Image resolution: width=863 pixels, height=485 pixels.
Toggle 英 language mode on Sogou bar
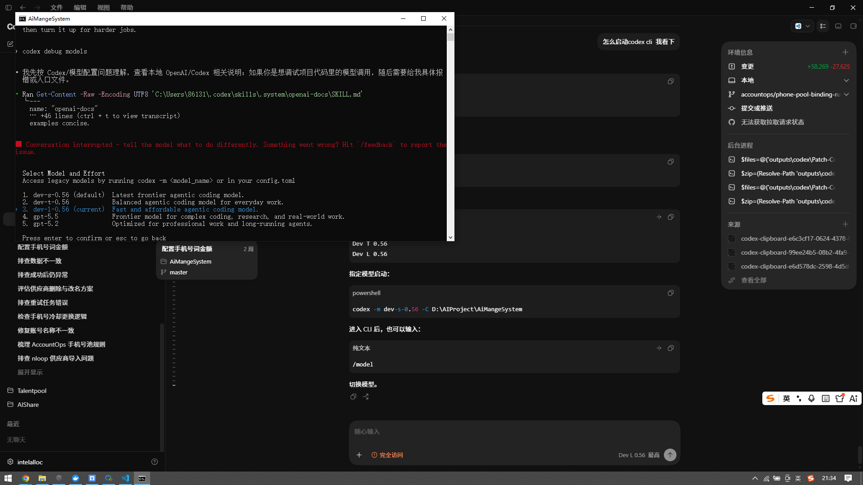click(786, 398)
